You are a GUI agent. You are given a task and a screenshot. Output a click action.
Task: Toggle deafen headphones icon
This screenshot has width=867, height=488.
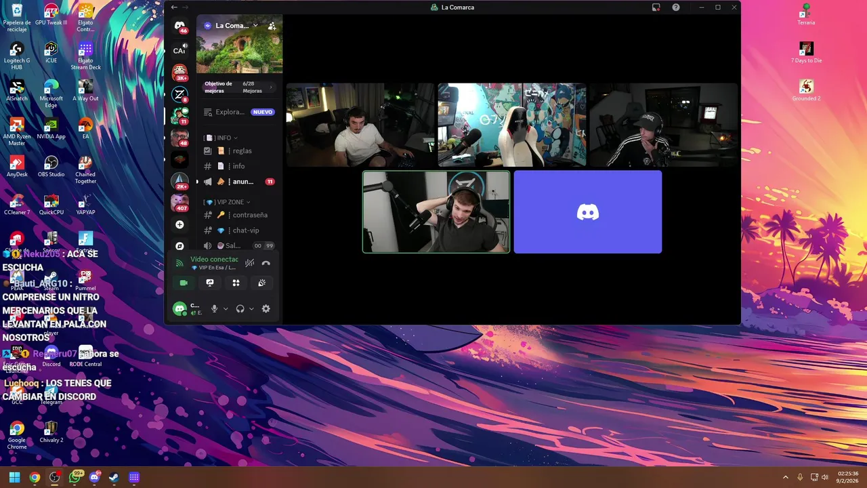[x=240, y=308]
